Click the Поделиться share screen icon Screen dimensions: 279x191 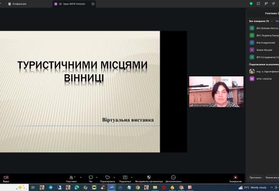click(x=125, y=177)
